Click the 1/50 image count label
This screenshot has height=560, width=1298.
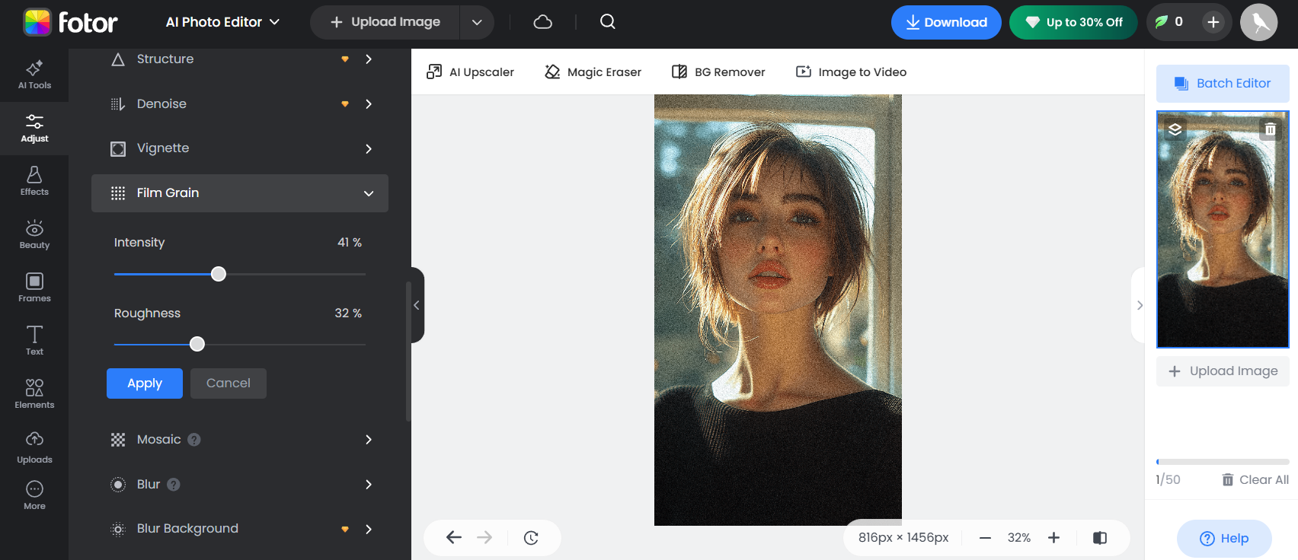tap(1168, 480)
